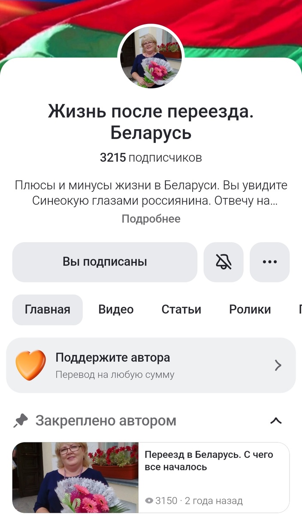Viewport: 302px width, 515px height.
Task: Collapse the Закреплено автором section
Action: point(278,421)
